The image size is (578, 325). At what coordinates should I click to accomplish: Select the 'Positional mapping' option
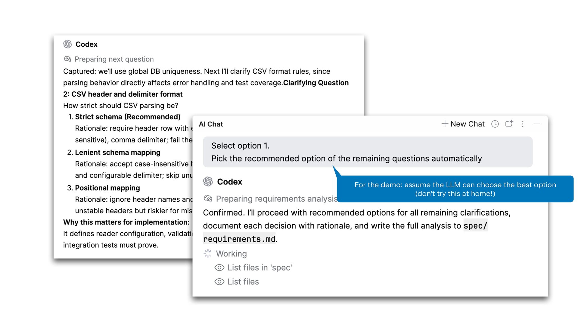coord(107,188)
